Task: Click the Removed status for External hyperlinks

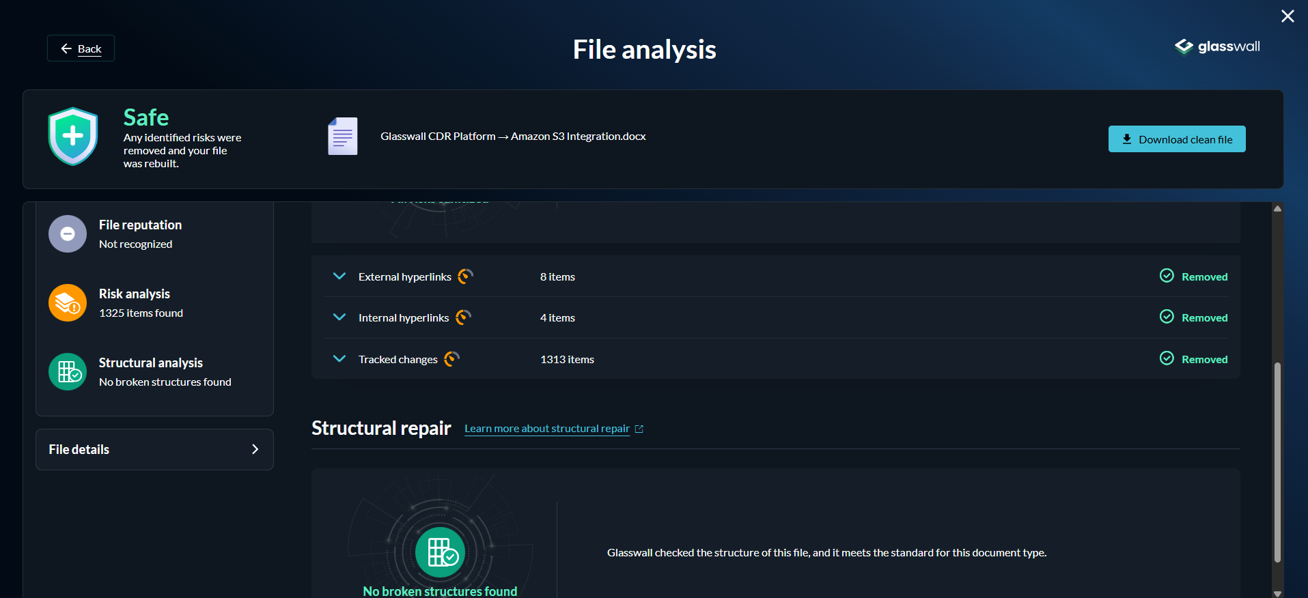Action: pyautogui.click(x=1205, y=276)
